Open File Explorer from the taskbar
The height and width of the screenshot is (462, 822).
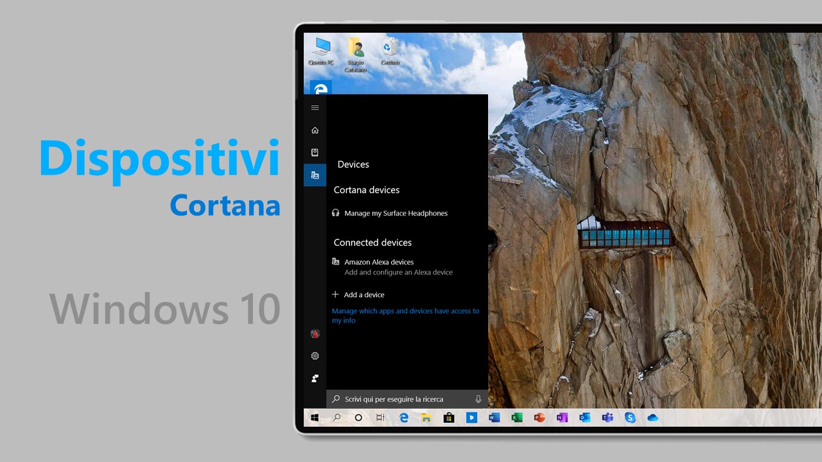426,418
